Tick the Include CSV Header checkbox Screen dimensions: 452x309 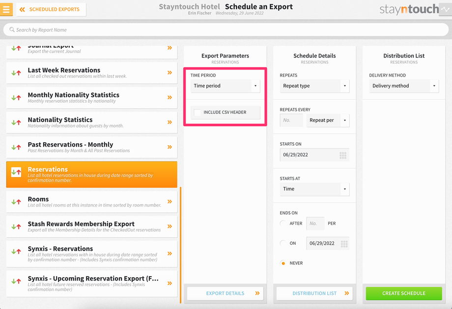point(198,112)
